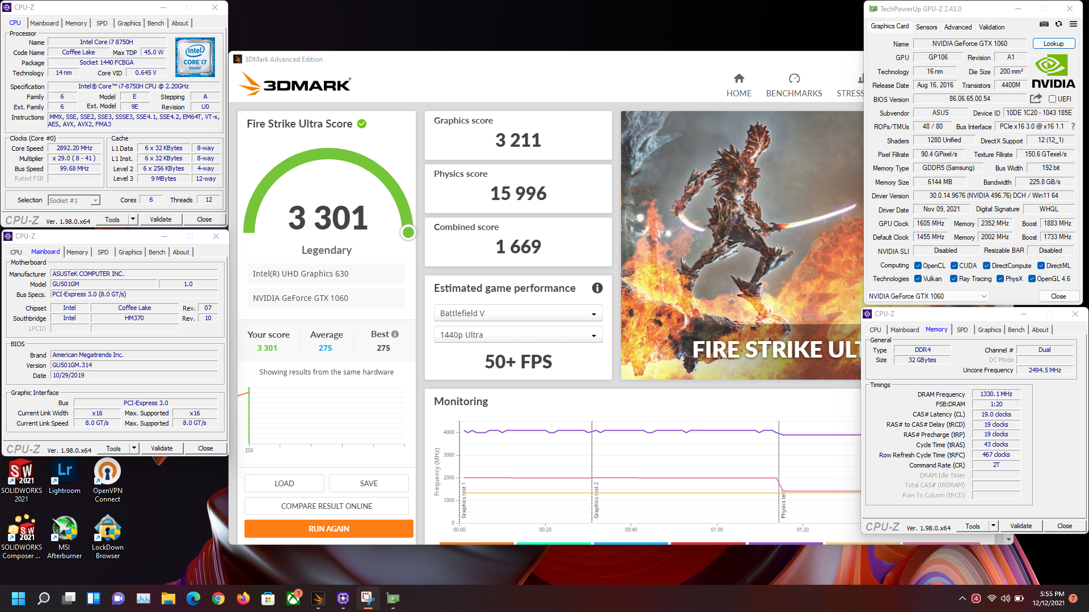
Task: Toggle the DirectCompute checkbox
Action: (987, 266)
